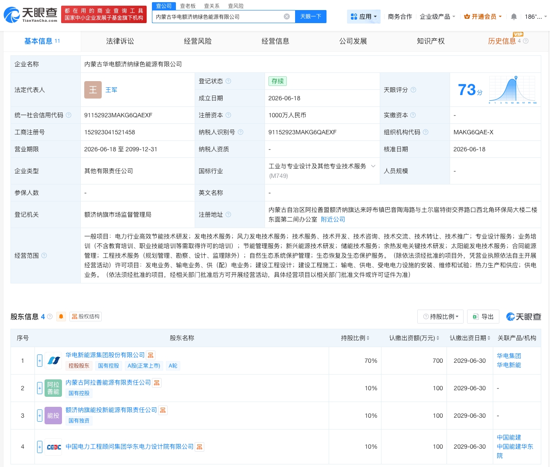
Task: Open help icon beside 统一社会信用代码
Action: 69,115
